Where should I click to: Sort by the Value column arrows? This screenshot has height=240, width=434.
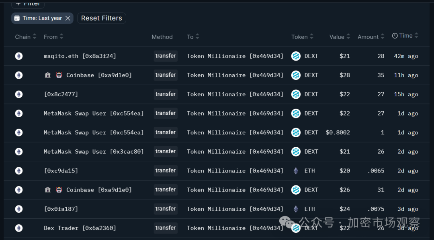coord(348,36)
